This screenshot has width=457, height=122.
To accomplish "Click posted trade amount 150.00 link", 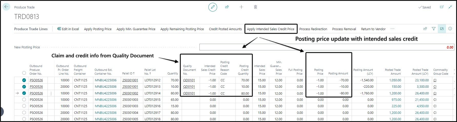I will [x=396, y=87].
